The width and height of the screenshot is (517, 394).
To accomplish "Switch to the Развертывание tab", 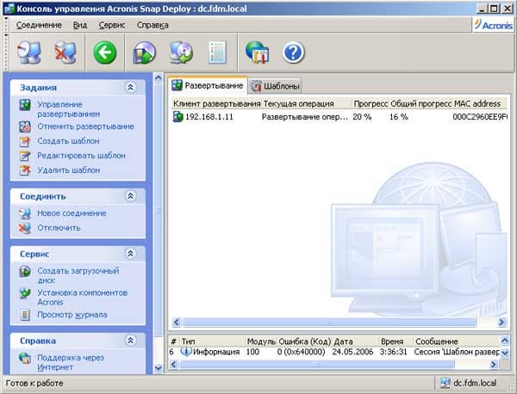I will [x=208, y=85].
